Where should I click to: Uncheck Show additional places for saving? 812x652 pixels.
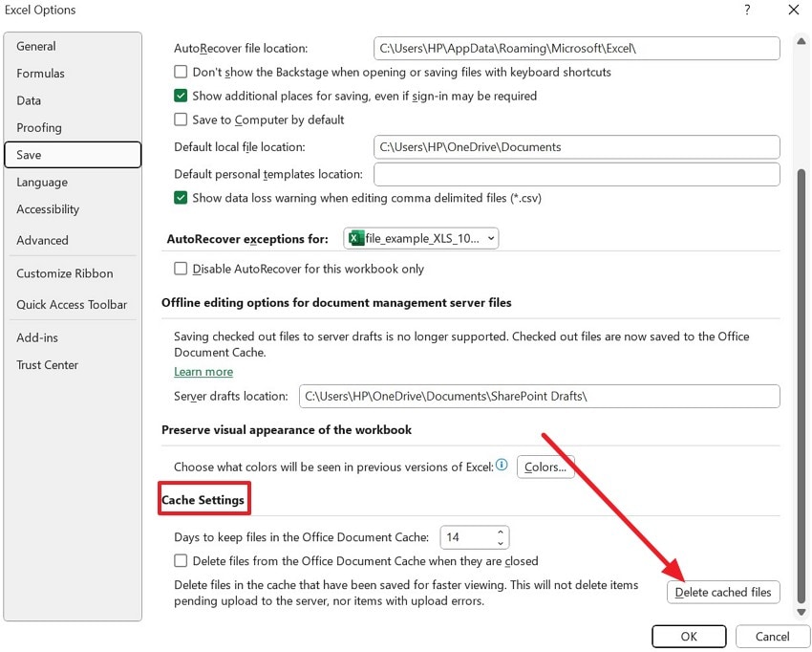(181, 96)
